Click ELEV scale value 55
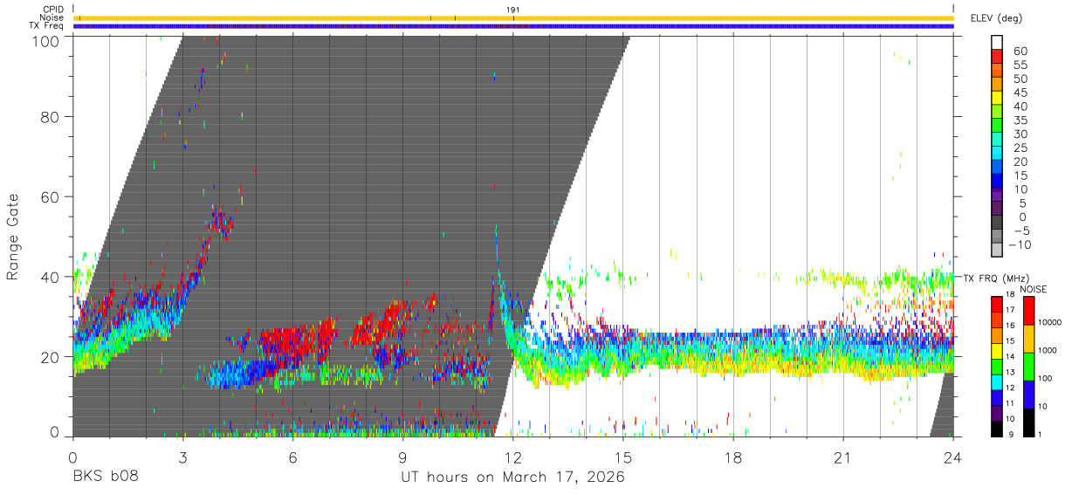 pos(1019,65)
